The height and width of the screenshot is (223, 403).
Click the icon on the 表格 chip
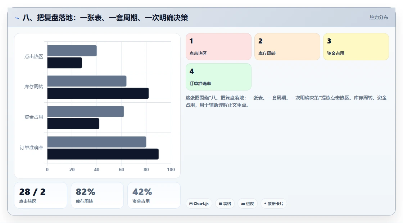pos(220,204)
